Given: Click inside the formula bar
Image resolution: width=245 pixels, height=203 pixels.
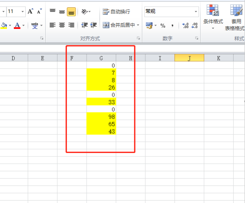Looking at the screenshot, I should pos(122,49).
